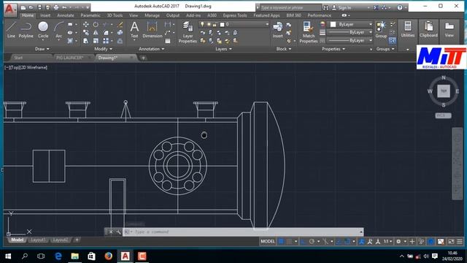The height and width of the screenshot is (263, 467).
Task: Click the MODEL space button in status bar
Action: pyautogui.click(x=268, y=242)
